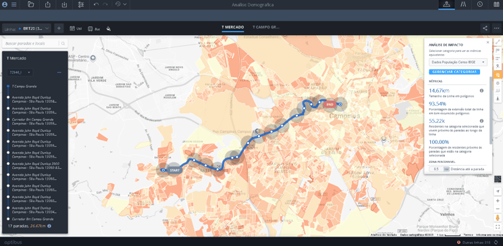
Task: Click the locate me arrow button
Action: click(498, 192)
